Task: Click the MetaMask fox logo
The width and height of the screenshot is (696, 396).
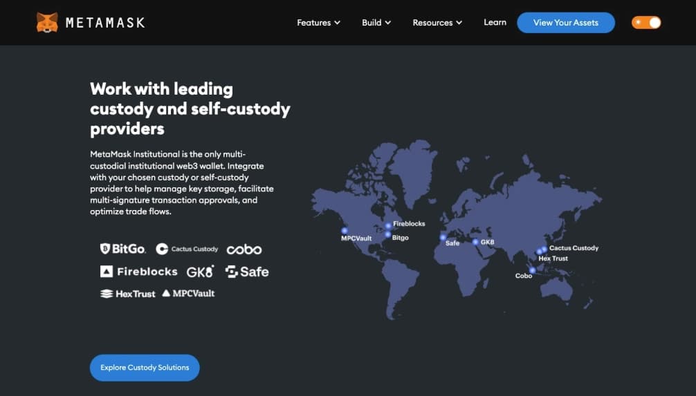Action: click(47, 22)
